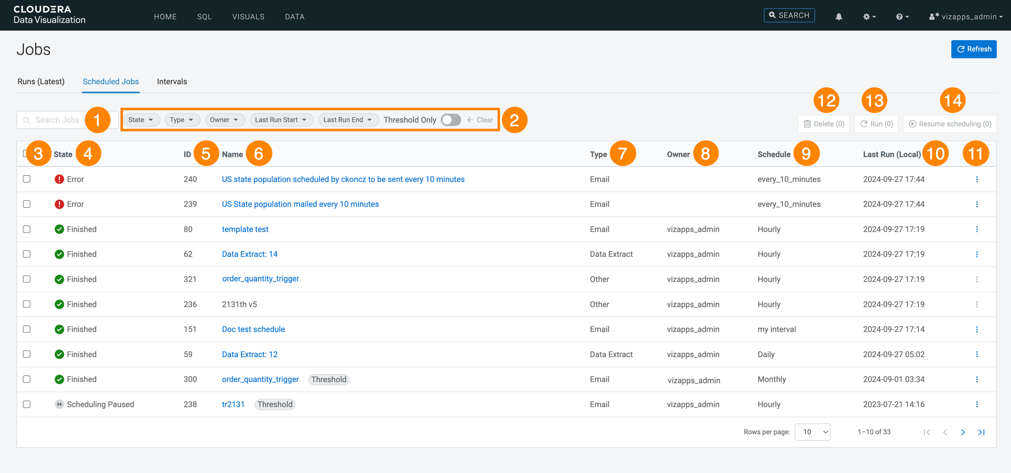1011x473 pixels.
Task: Open actions menu for job 300
Action: [977, 379]
